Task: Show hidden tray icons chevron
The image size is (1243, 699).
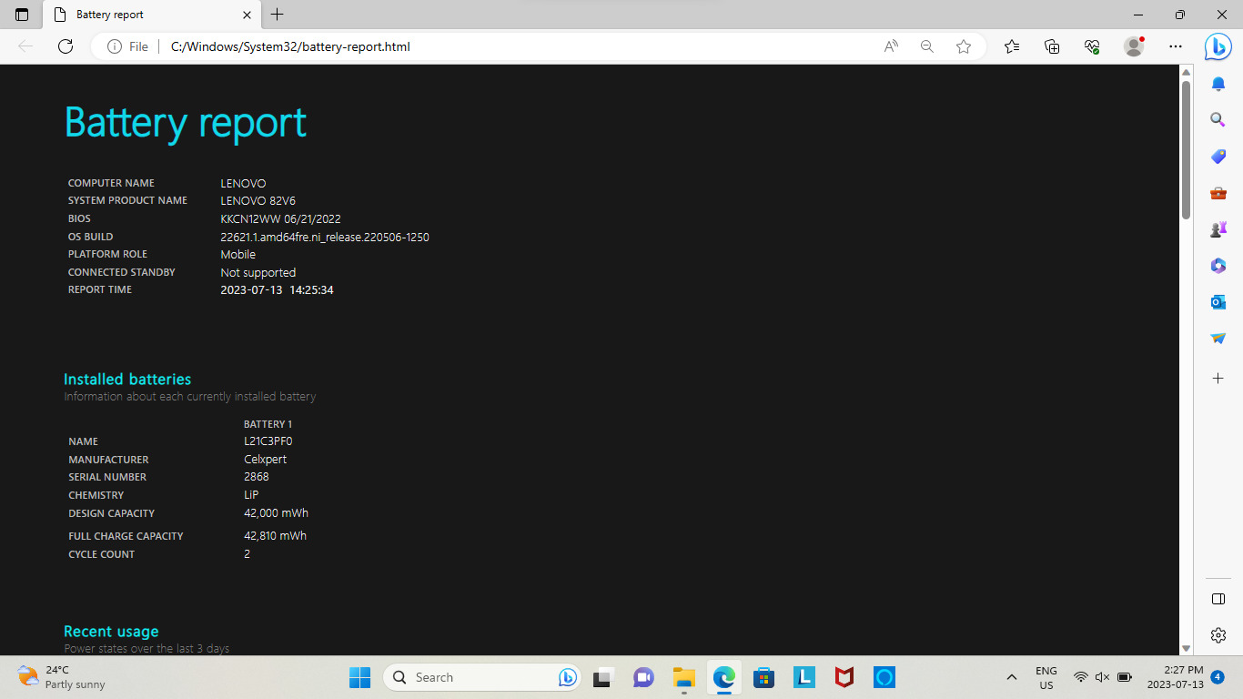Action: point(1011,677)
